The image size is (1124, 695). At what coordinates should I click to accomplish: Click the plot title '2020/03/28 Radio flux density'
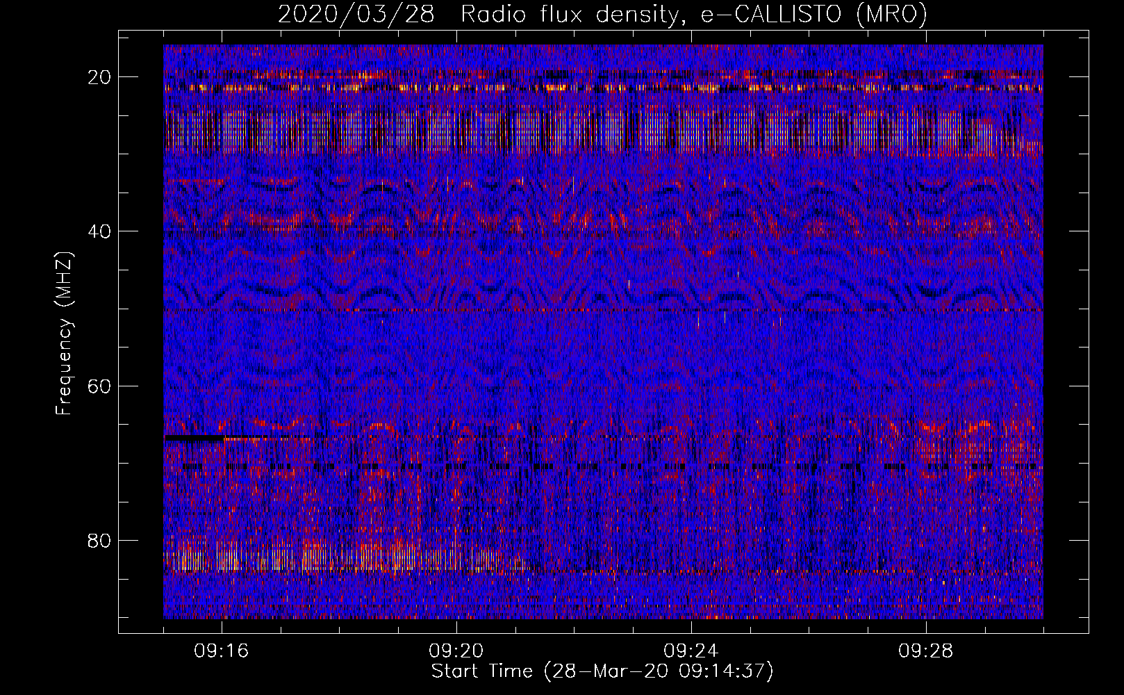click(x=602, y=14)
